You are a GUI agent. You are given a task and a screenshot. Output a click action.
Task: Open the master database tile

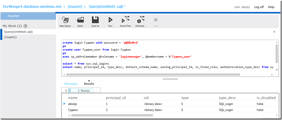click(28, 16)
